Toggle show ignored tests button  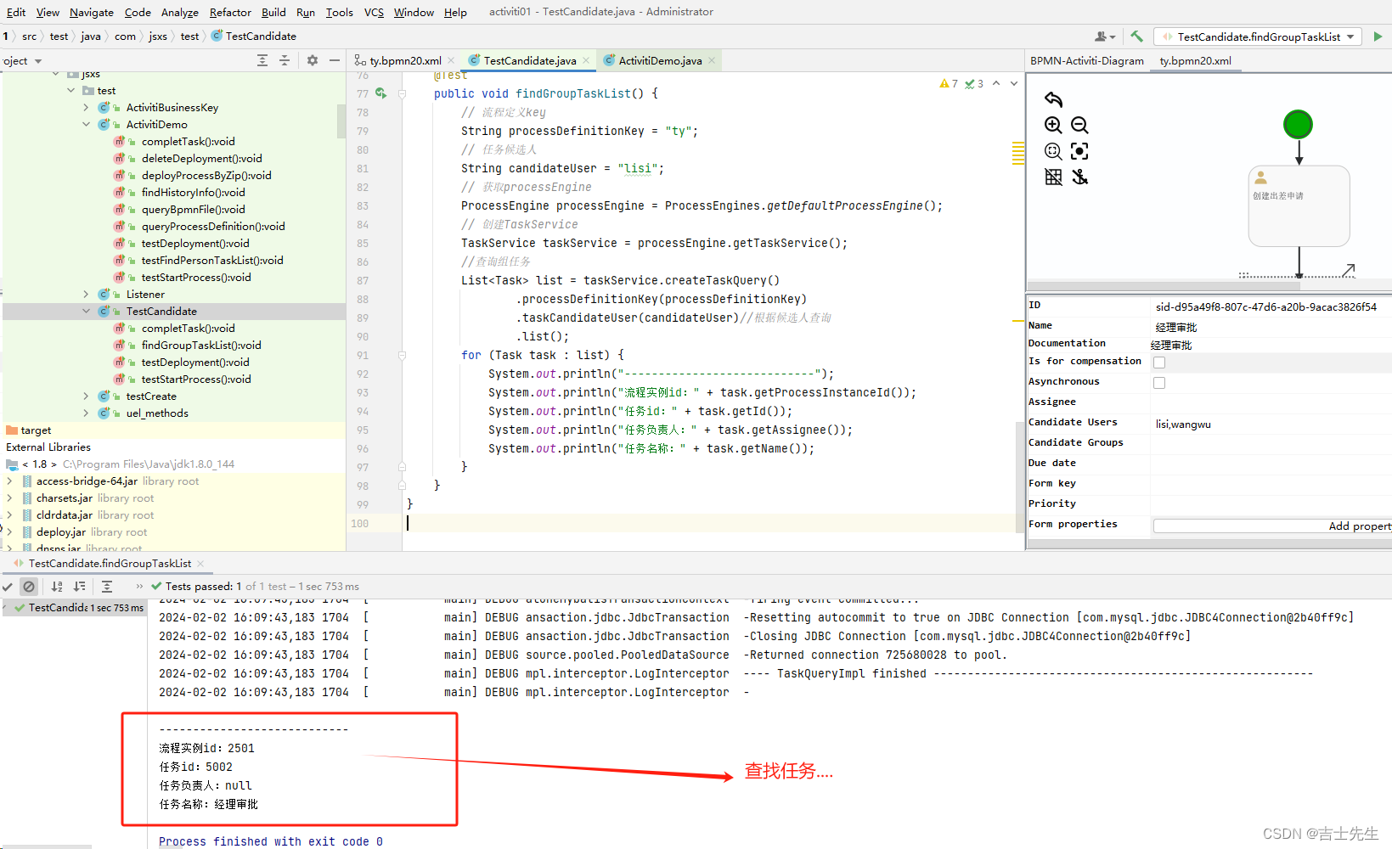(x=29, y=587)
